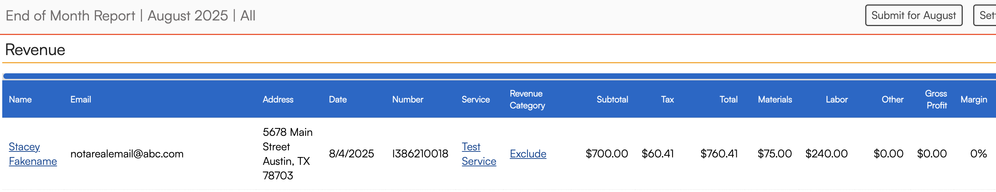Click the Labor column header
Screen dimensions: 996x192
point(836,100)
